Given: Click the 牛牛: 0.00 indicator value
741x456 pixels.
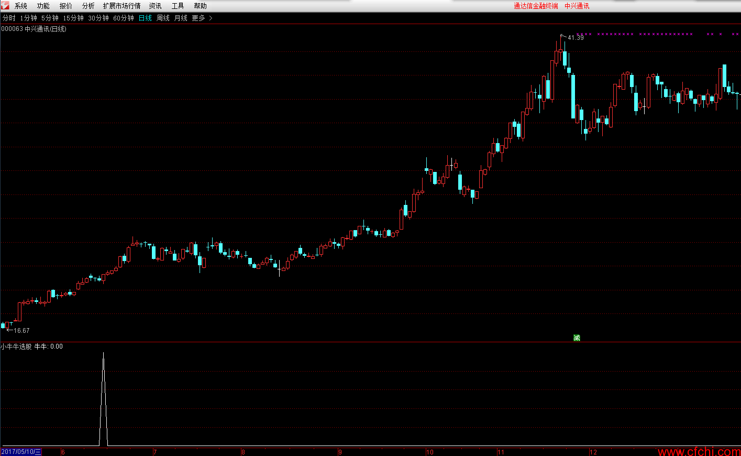Looking at the screenshot, I should coord(49,346).
